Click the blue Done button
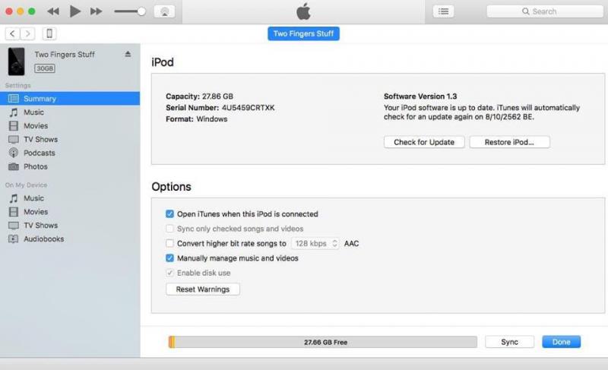 561,342
